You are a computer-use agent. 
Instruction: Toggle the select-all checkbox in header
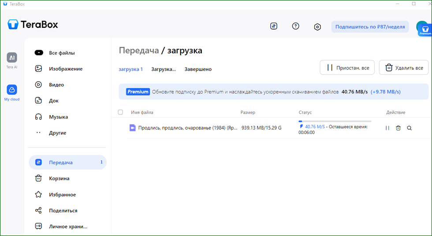point(120,112)
